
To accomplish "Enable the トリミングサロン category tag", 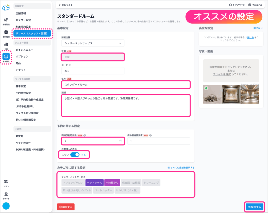I will pyautogui.click(x=73, y=182).
